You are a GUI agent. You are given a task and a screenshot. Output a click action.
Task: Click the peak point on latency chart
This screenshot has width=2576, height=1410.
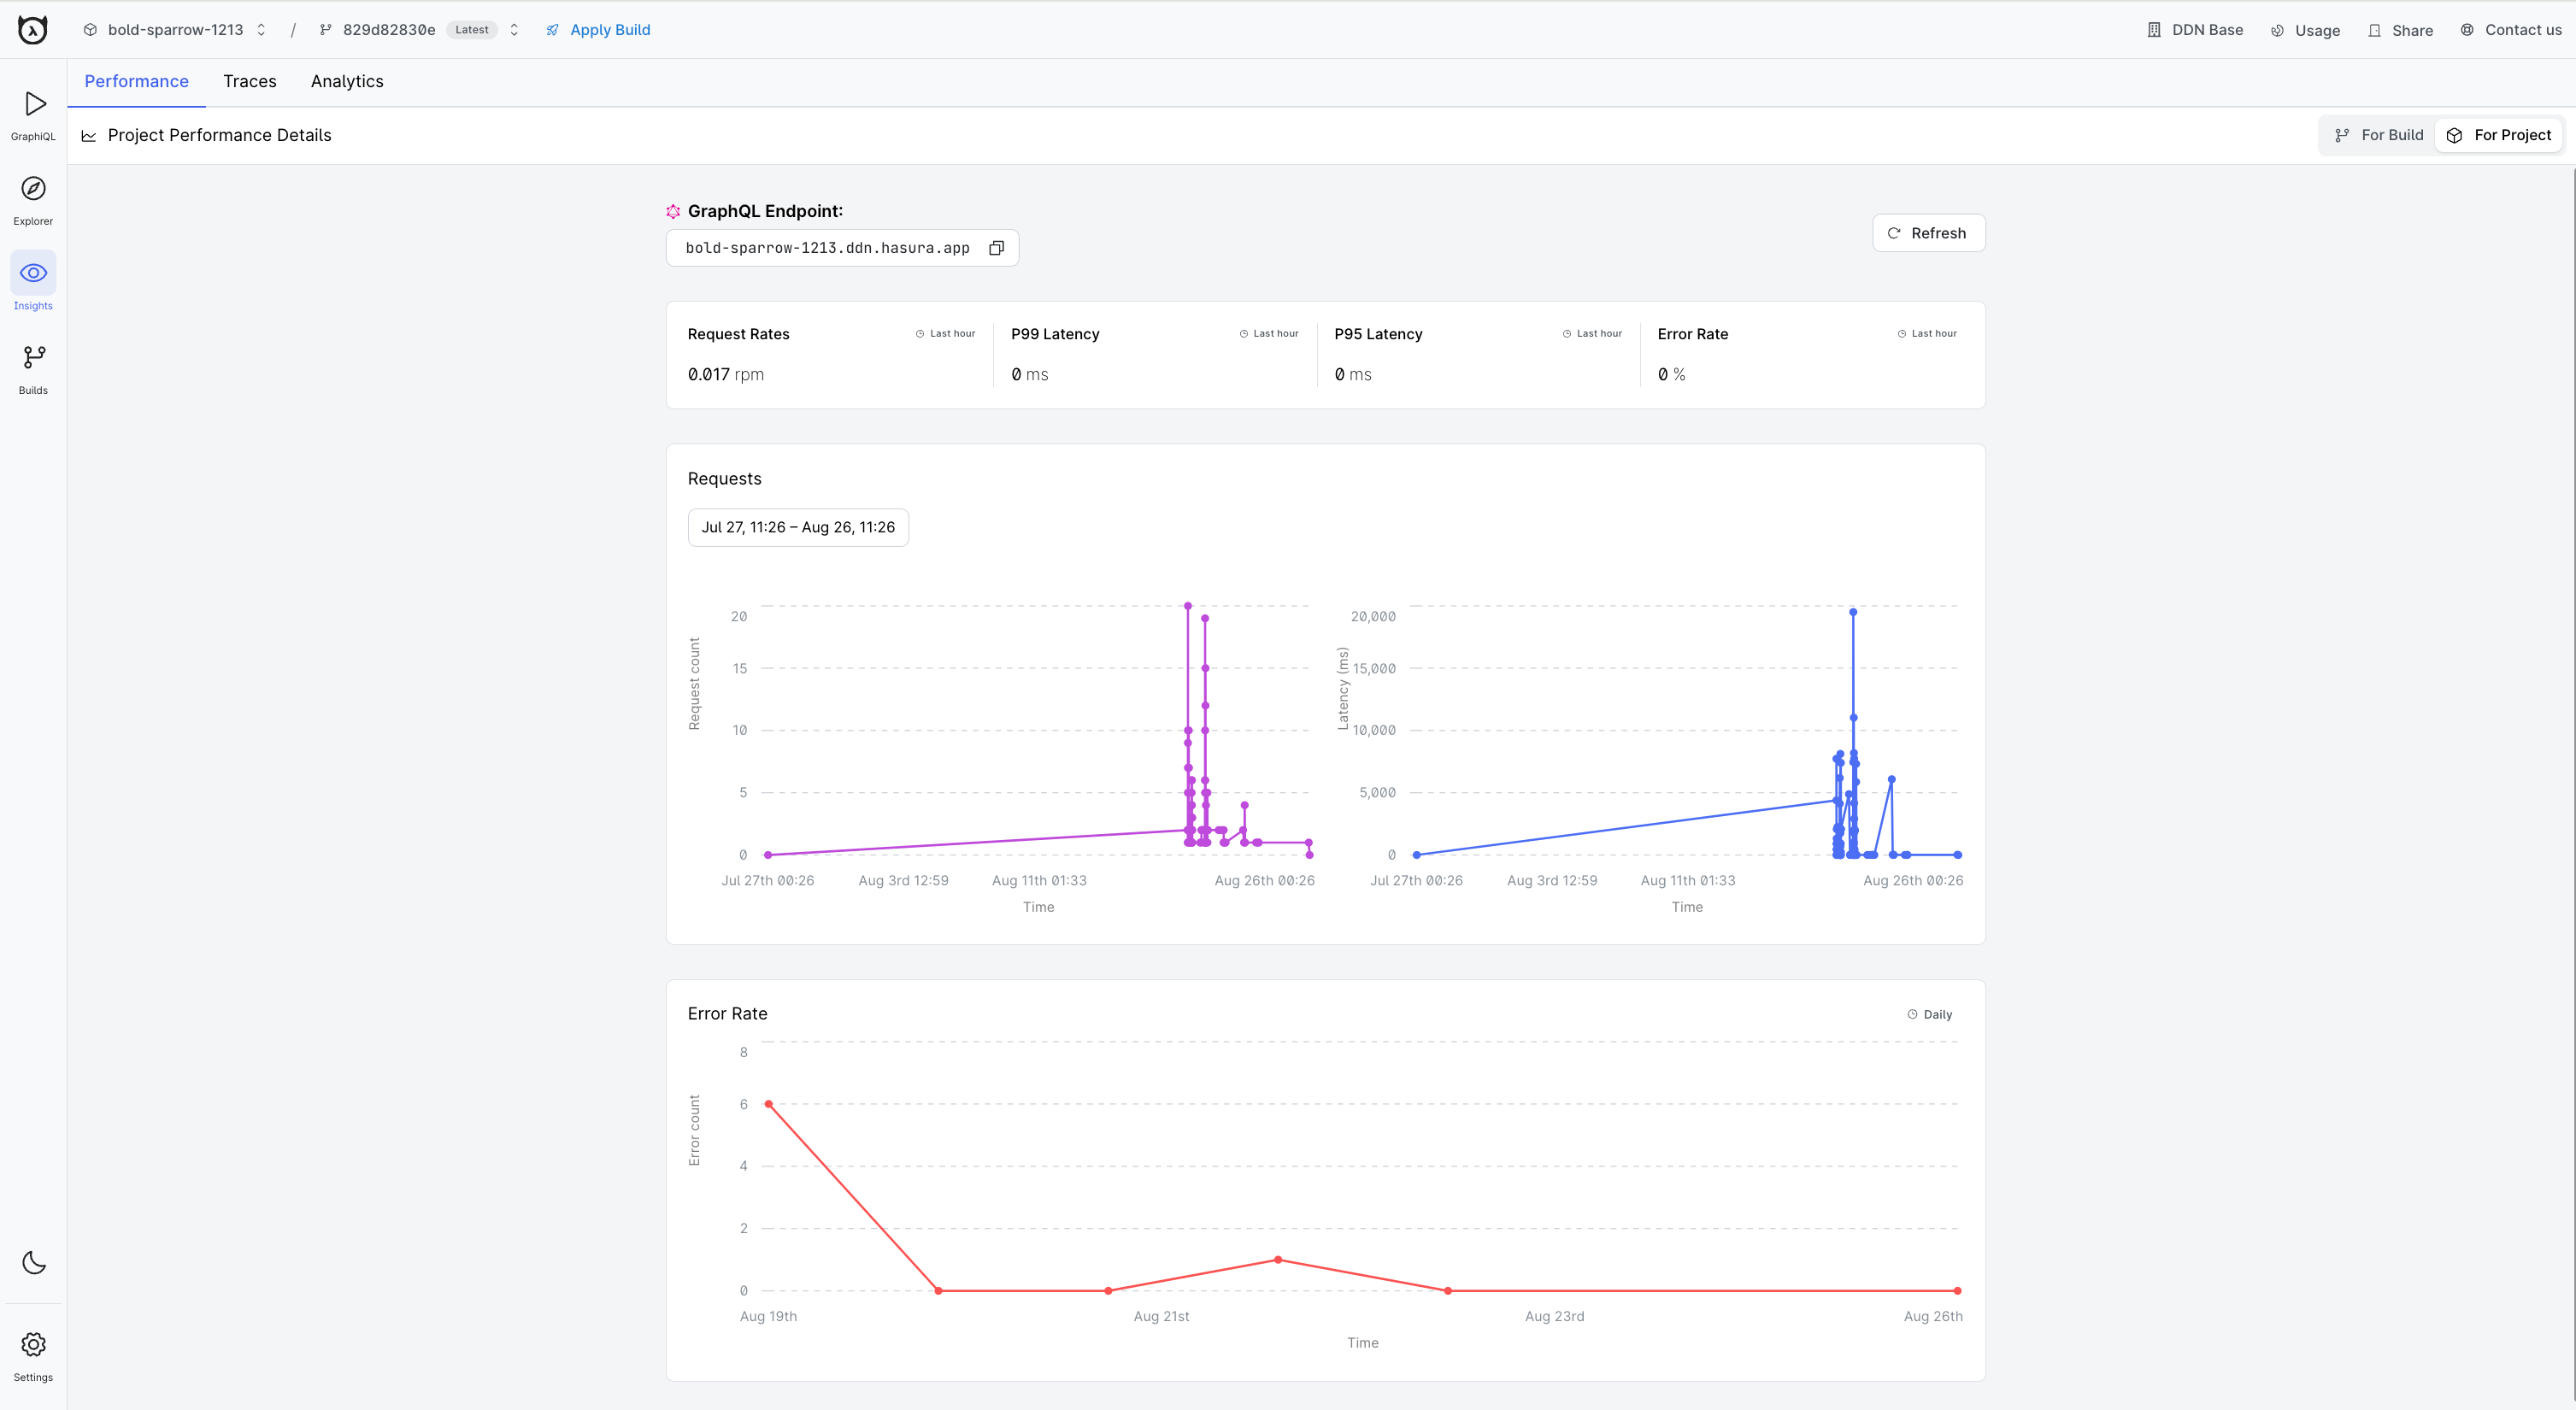(x=1853, y=612)
